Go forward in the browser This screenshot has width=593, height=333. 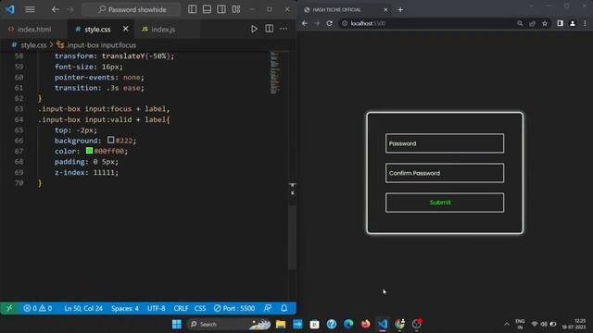pyautogui.click(x=317, y=23)
